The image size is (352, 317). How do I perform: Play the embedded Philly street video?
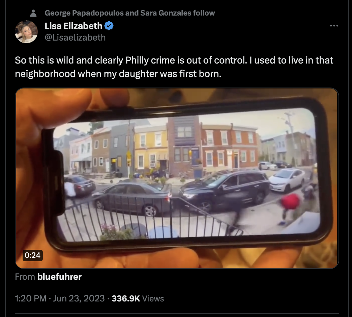pyautogui.click(x=177, y=178)
